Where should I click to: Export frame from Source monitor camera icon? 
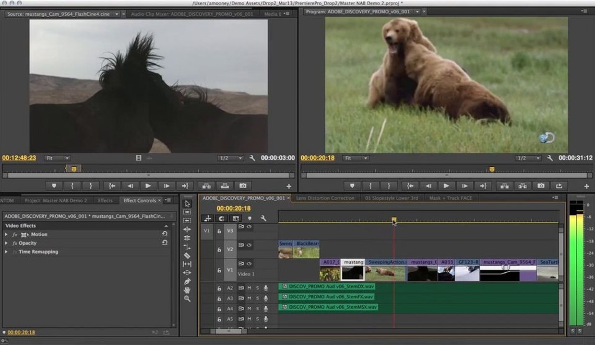coord(243,185)
